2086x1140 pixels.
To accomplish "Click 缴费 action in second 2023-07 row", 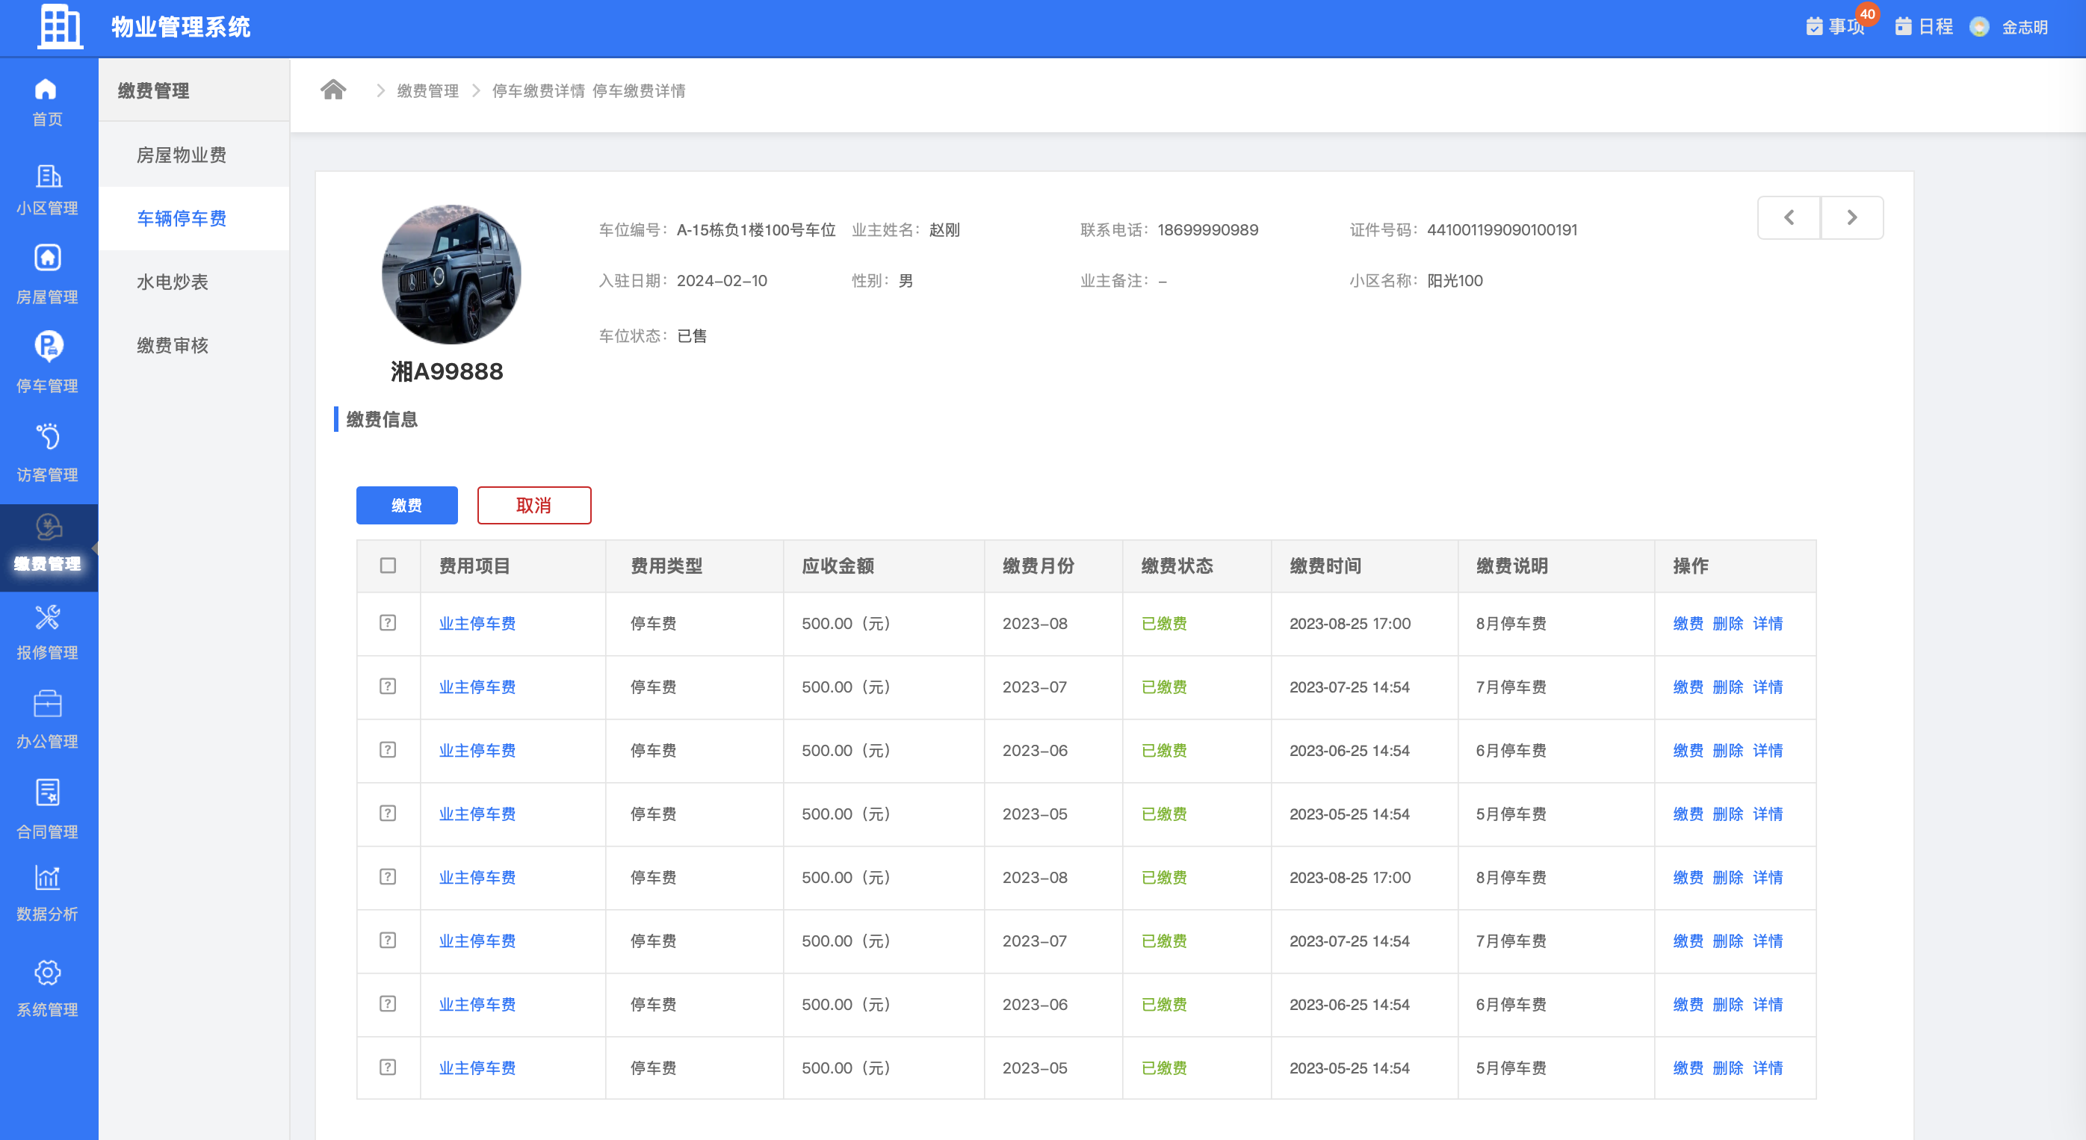I will [x=1689, y=941].
